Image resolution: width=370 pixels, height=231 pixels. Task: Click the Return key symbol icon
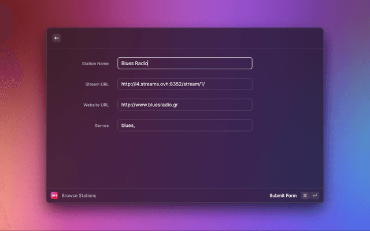pyautogui.click(x=315, y=196)
